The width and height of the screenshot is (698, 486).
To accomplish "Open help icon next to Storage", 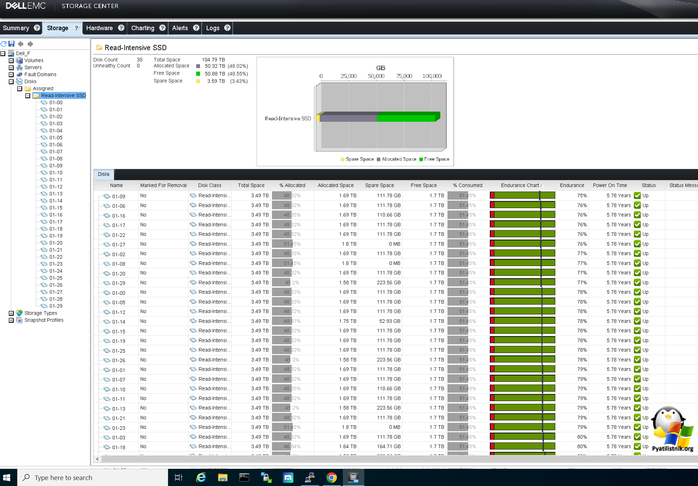I will 76,28.
